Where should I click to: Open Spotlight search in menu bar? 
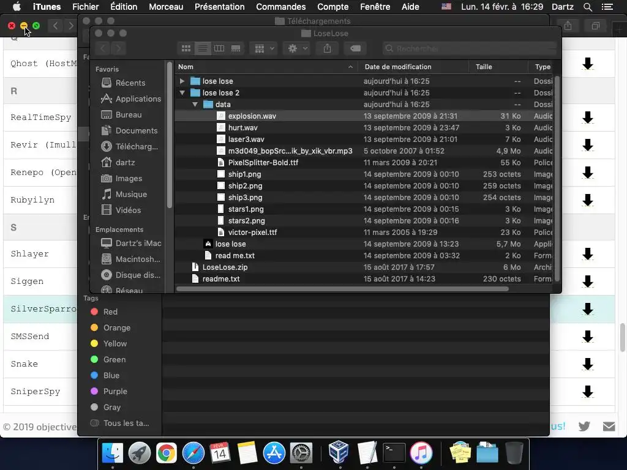coord(587,7)
